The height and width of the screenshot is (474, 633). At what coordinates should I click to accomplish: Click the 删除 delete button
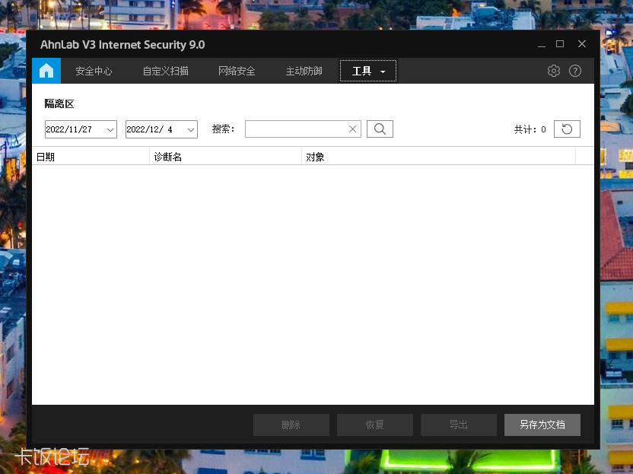click(x=291, y=425)
